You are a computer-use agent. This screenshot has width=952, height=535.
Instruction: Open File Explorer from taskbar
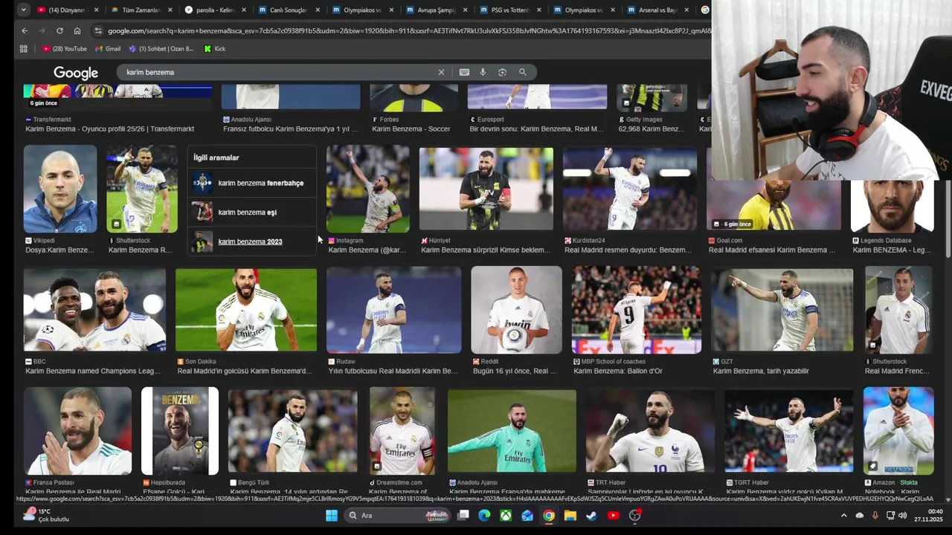[570, 515]
